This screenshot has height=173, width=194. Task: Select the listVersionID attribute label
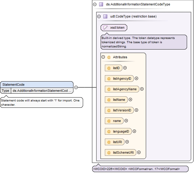click(122, 110)
